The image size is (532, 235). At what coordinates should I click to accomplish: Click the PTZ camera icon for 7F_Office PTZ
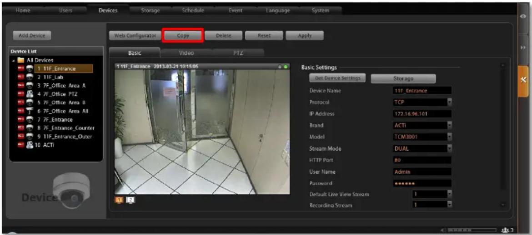pos(29,94)
